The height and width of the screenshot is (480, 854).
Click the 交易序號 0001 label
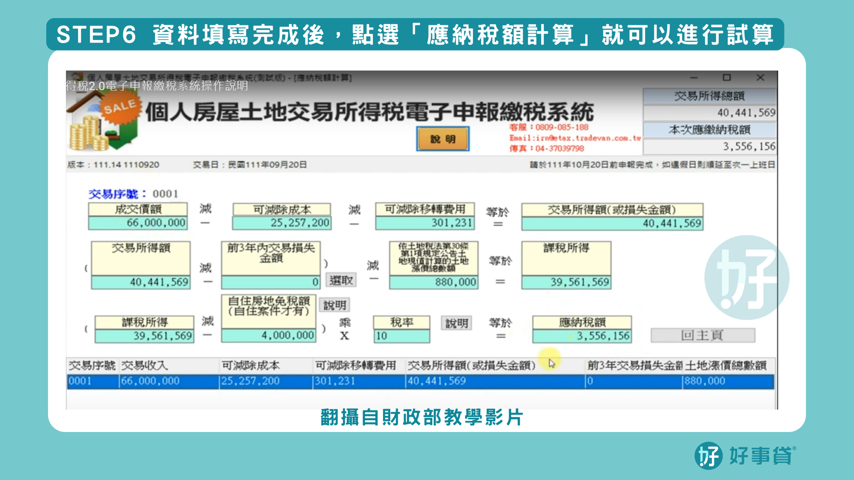(x=133, y=194)
